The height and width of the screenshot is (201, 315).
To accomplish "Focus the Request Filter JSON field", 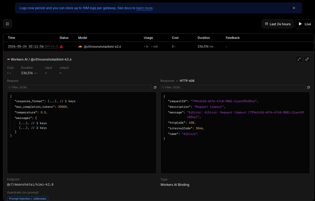I will pos(79,87).
